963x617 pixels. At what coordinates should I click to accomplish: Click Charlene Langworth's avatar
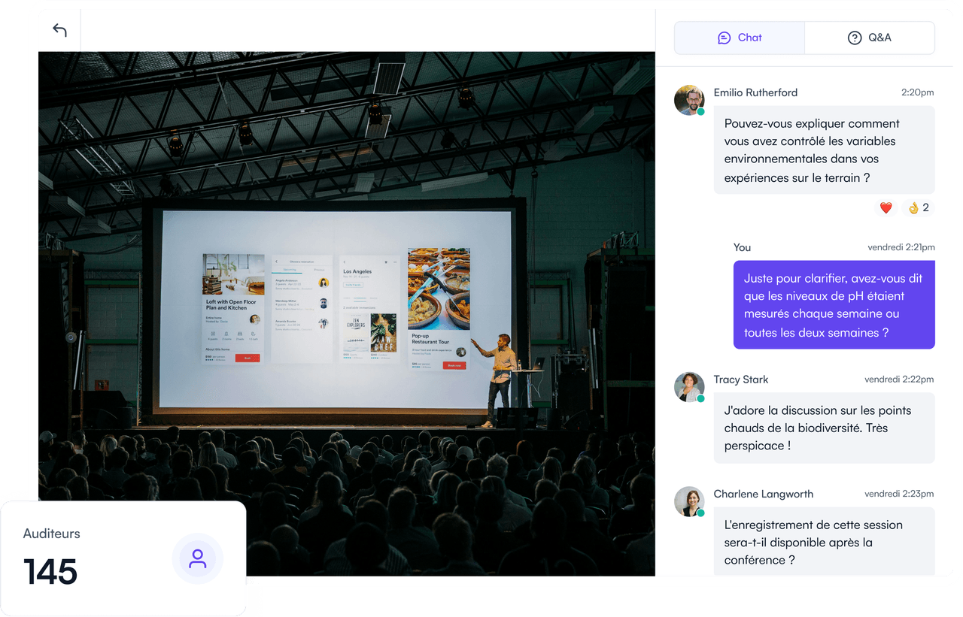pyautogui.click(x=688, y=501)
